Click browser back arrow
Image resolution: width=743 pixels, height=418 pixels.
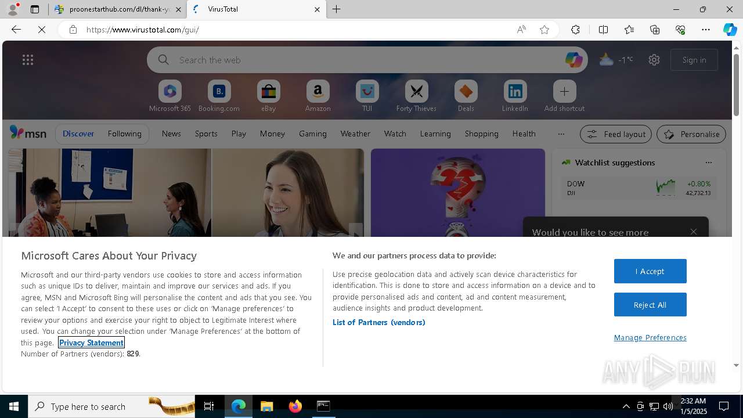[16, 30]
